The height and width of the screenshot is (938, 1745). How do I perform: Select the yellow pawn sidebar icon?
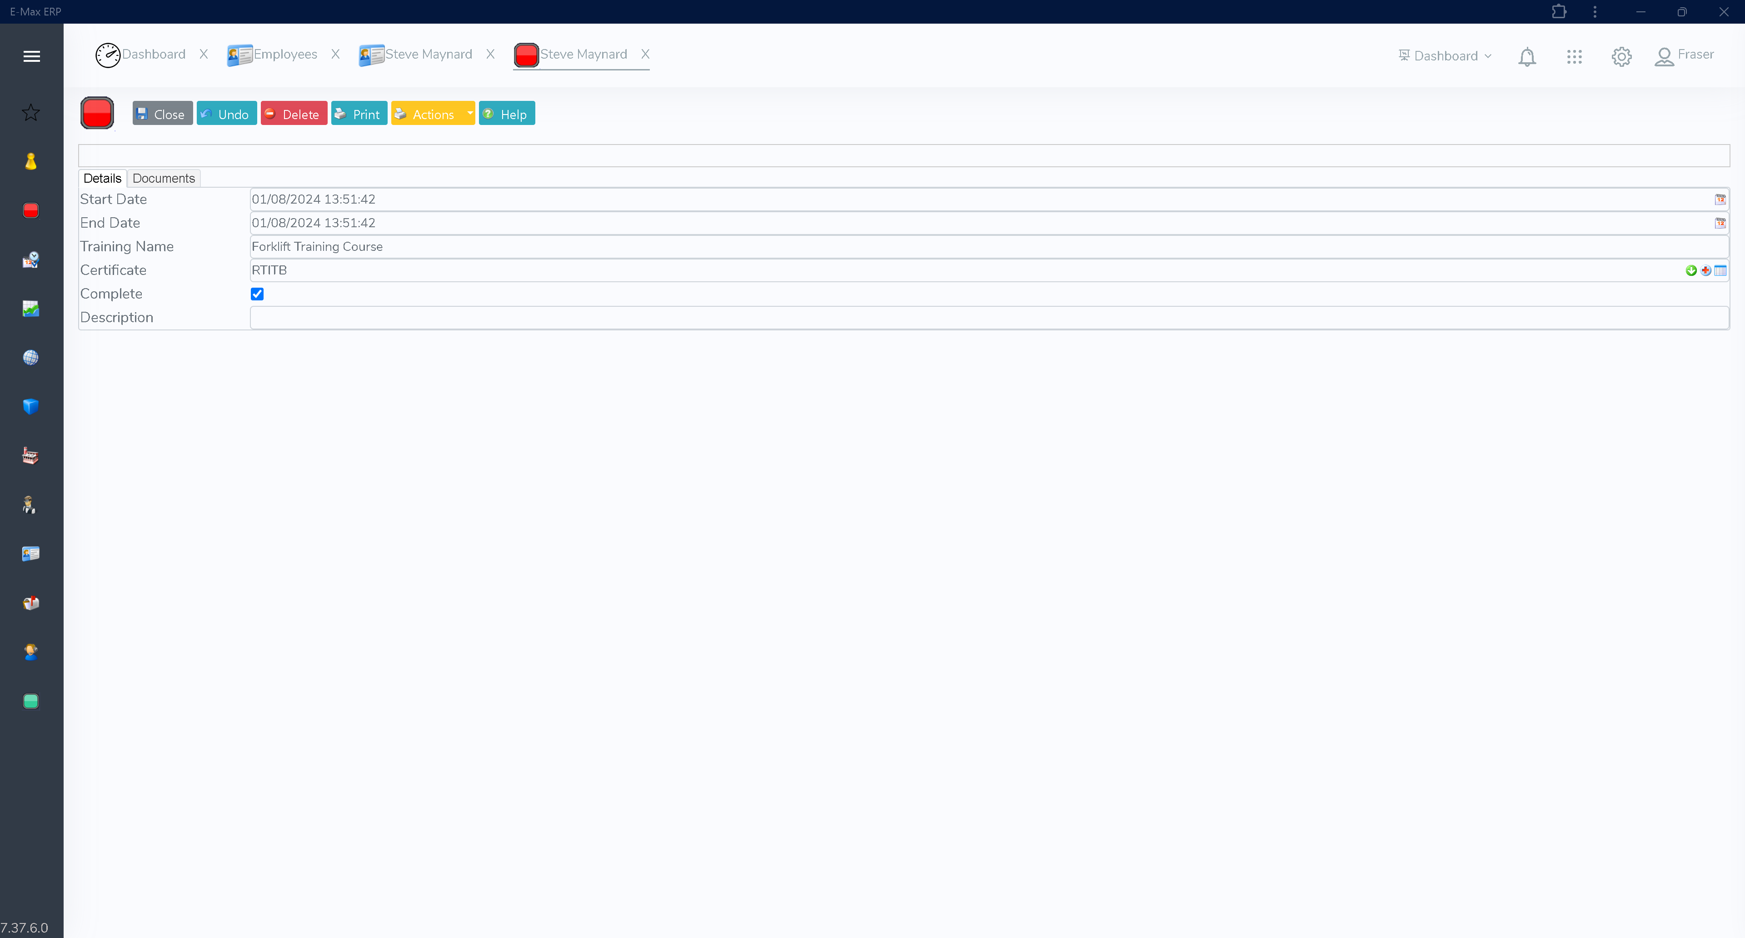pyautogui.click(x=30, y=161)
